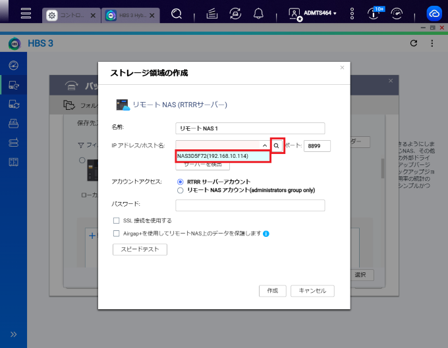Click the plus icon in background wizard
Viewport: 448px width, 348px height.
point(92,236)
